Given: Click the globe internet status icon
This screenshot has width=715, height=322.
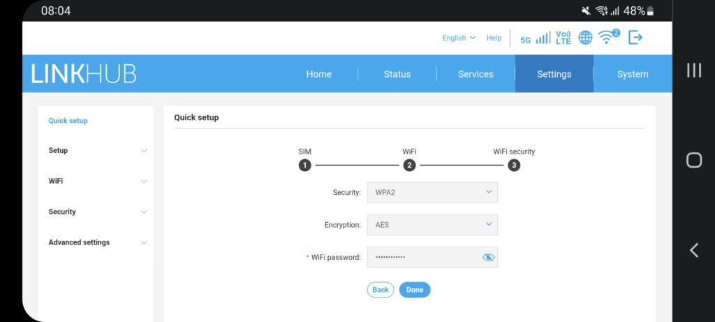Looking at the screenshot, I should tap(585, 38).
